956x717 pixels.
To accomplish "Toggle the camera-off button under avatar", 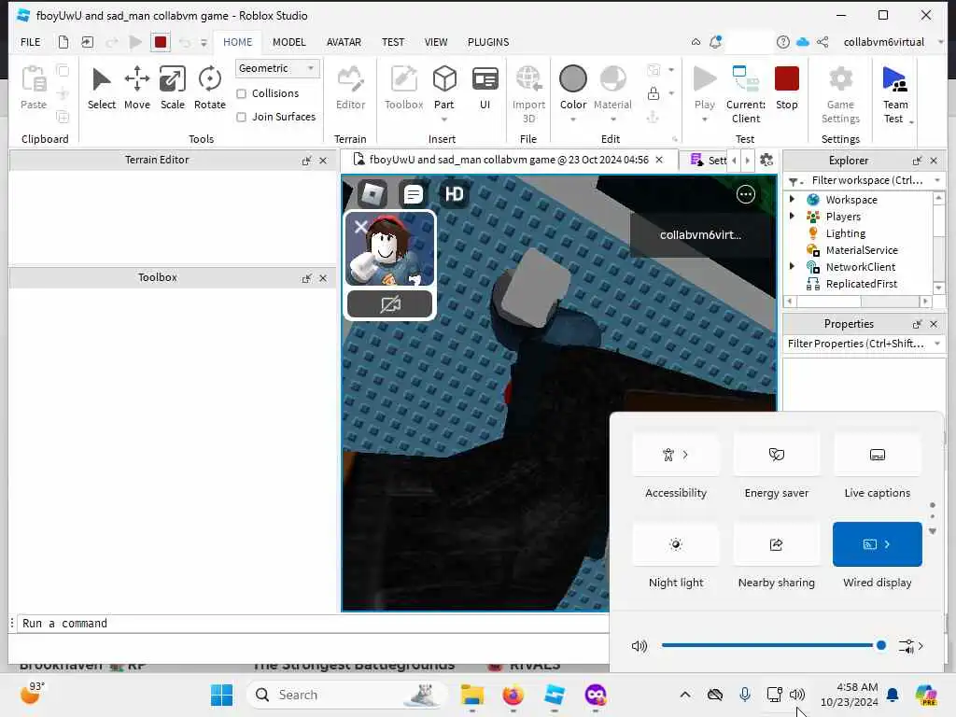I will [x=390, y=303].
